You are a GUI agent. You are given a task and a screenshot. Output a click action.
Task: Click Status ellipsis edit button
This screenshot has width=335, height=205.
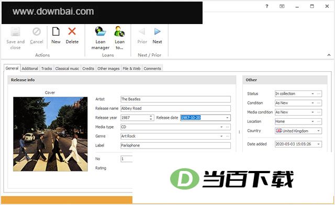click(x=319, y=94)
